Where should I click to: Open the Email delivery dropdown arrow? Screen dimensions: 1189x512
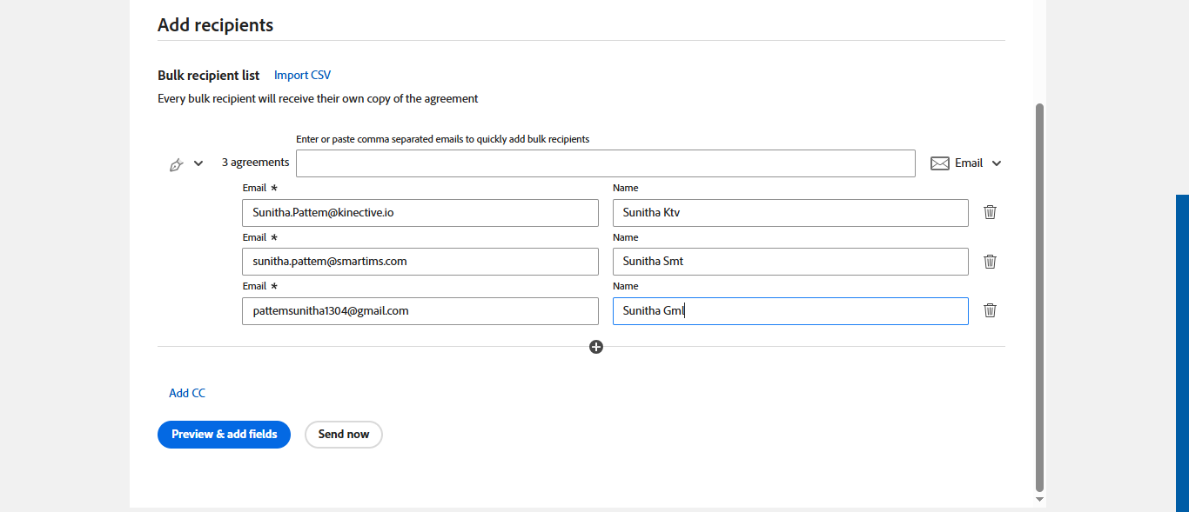(x=997, y=163)
